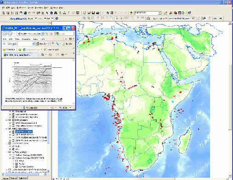Activate the Pan hand tool

(21, 13)
